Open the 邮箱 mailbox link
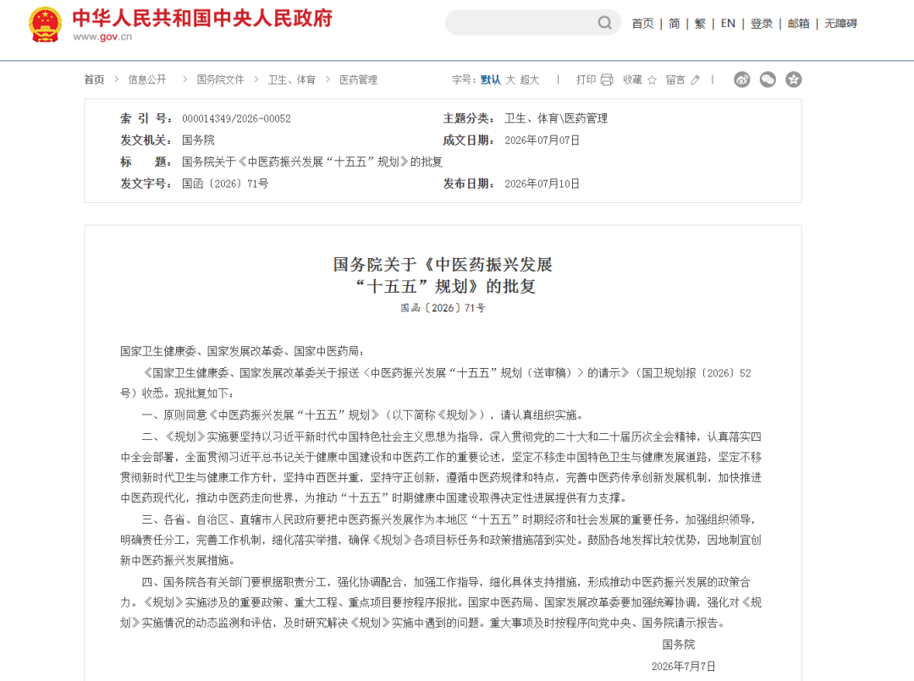The height and width of the screenshot is (681, 914). 798,24
